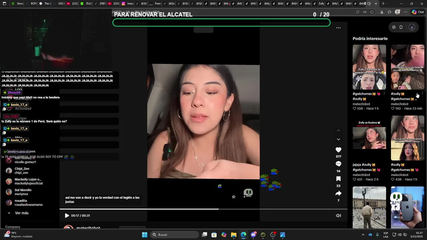Open 'Zully se ilusiona' suggested video thumbnail
Viewport: 427px width, 240px height.
pyautogui.click(x=369, y=138)
